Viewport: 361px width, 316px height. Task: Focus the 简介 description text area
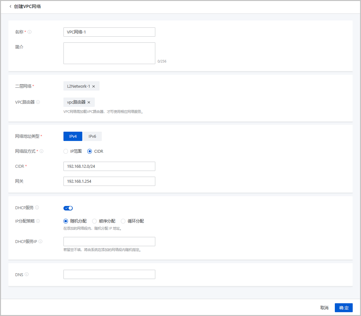coord(109,53)
